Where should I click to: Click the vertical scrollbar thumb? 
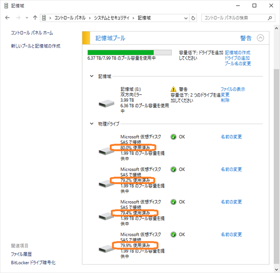pyautogui.click(x=276, y=166)
